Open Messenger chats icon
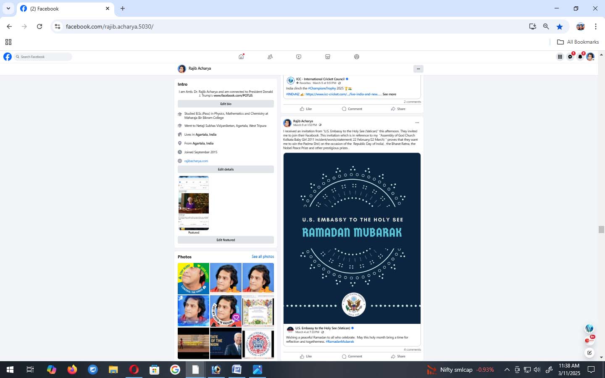The image size is (605, 378). [570, 57]
